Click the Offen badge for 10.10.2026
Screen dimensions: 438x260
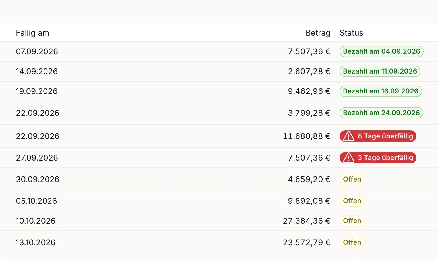[x=352, y=221]
